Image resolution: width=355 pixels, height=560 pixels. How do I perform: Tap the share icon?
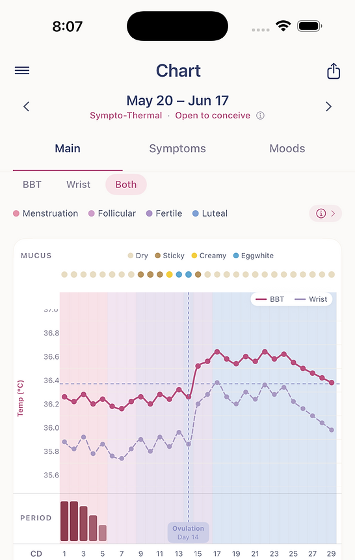(334, 71)
